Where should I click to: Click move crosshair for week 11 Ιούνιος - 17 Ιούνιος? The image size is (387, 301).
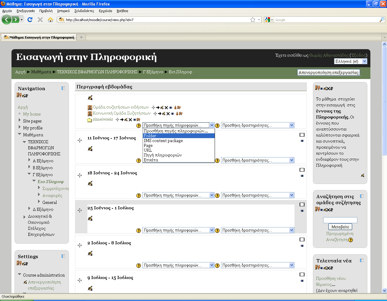tap(80, 140)
